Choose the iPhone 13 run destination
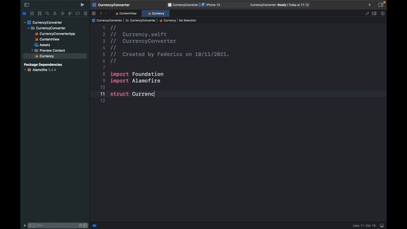Viewport: 407px width, 229px height. 211,4
